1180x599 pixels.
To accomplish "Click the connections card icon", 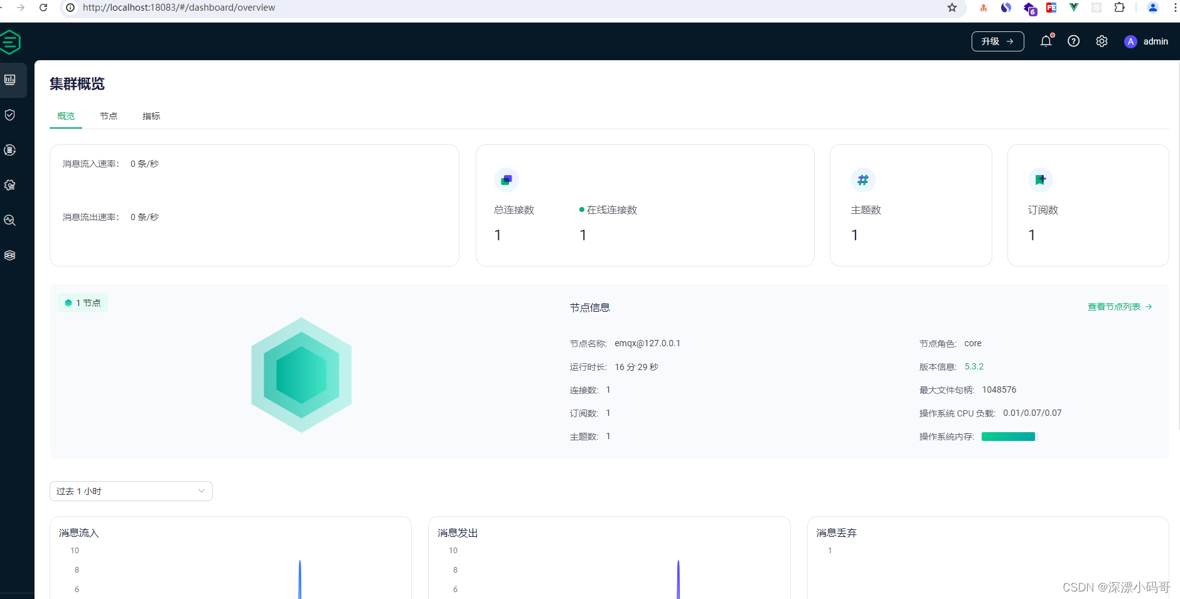I will [x=507, y=180].
